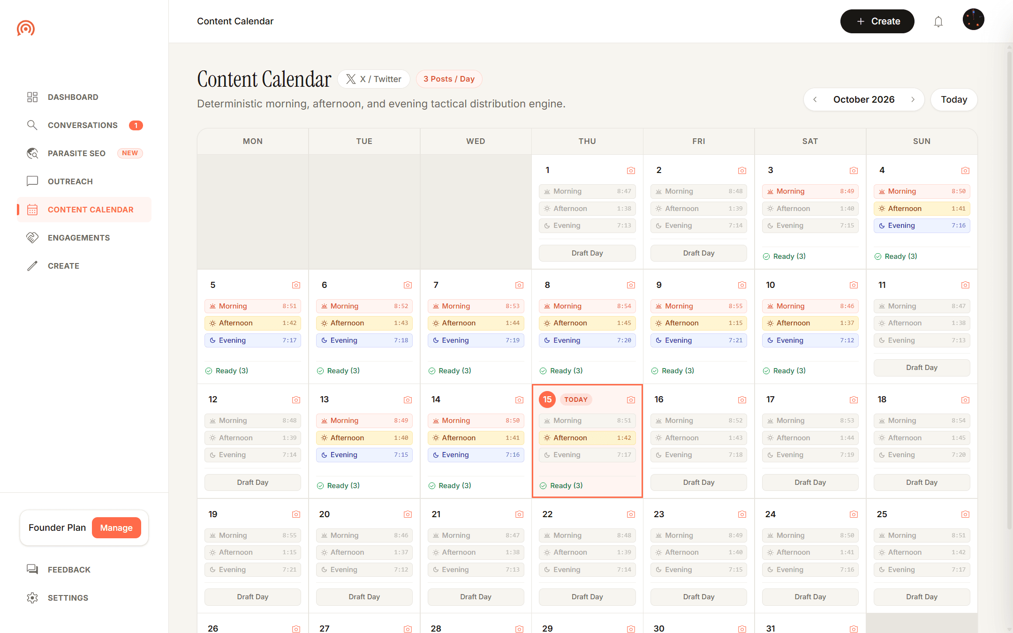
Task: Open Parasite SEO in the sidebar
Action: (84, 153)
